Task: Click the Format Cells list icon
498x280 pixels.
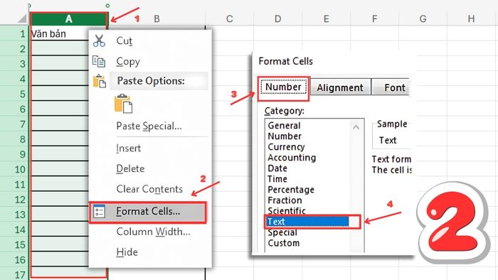Action: (x=99, y=212)
